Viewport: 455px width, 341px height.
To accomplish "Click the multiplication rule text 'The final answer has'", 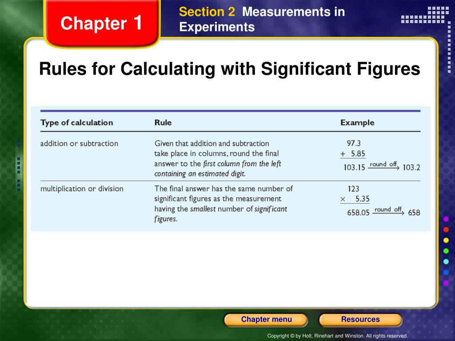I will [x=188, y=189].
